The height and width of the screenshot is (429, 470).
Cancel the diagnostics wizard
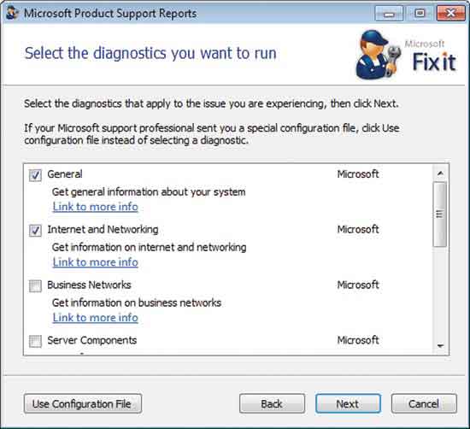pyautogui.click(x=424, y=404)
